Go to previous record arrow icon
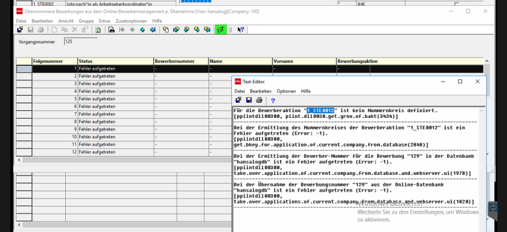 pyautogui.click(x=132, y=30)
